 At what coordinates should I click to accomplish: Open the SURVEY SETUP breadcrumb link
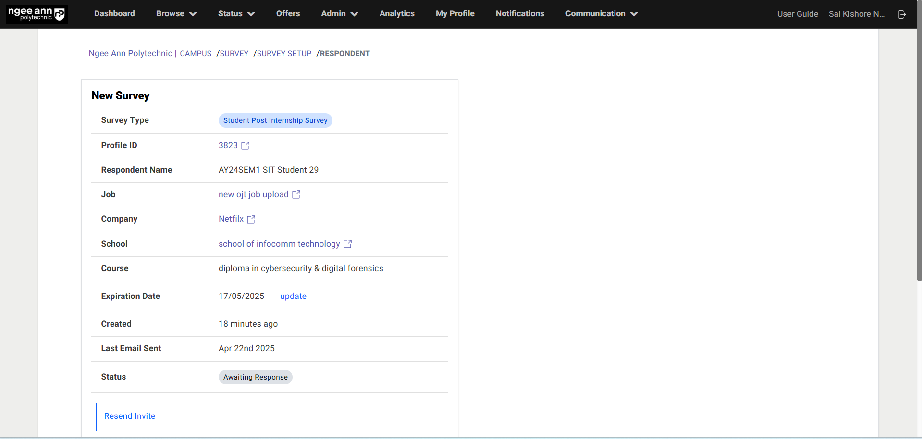[283, 53]
